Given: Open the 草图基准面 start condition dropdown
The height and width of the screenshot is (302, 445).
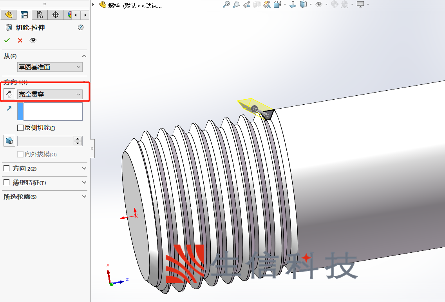Looking at the screenshot, I should point(50,67).
